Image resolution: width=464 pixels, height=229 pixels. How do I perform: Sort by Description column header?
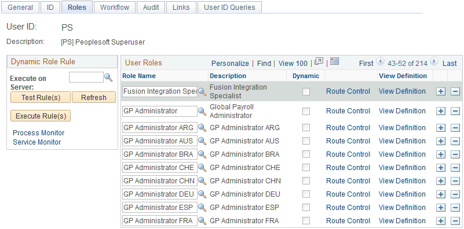click(x=228, y=76)
